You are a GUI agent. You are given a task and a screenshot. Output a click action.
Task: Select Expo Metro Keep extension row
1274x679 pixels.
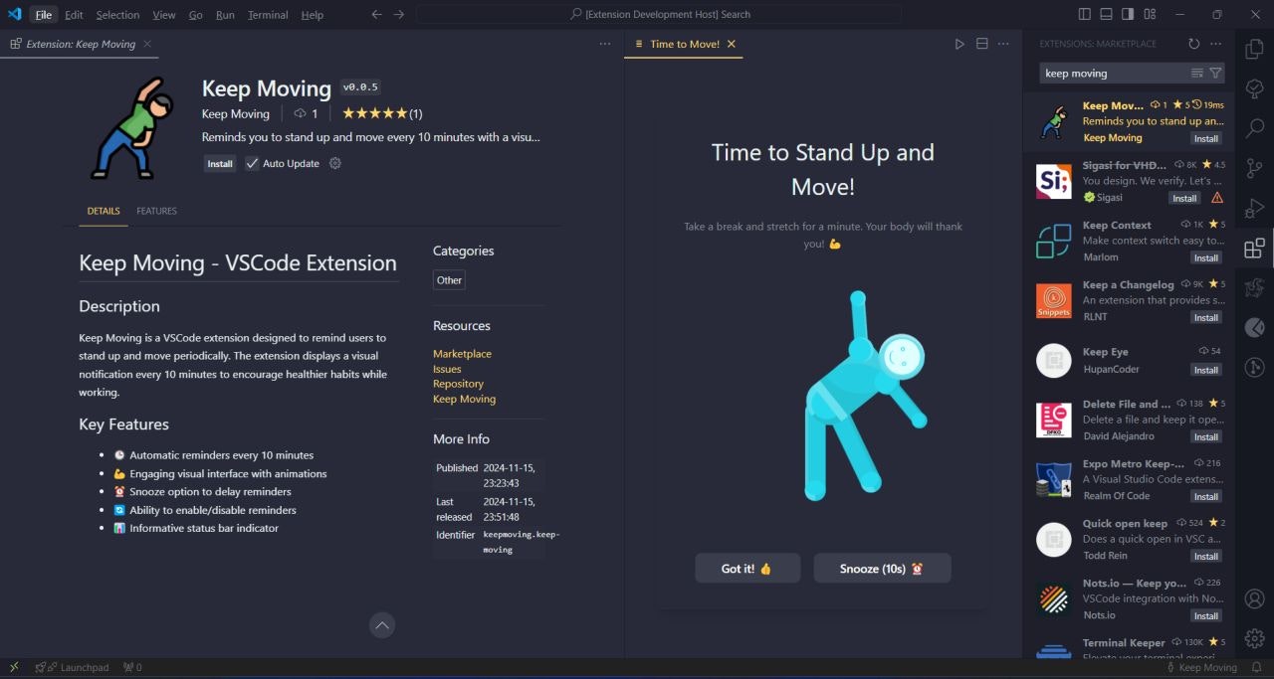tap(1129, 479)
